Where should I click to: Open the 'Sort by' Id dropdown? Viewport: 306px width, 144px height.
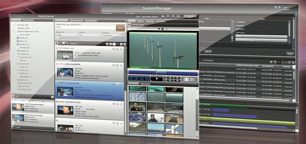[90, 35]
